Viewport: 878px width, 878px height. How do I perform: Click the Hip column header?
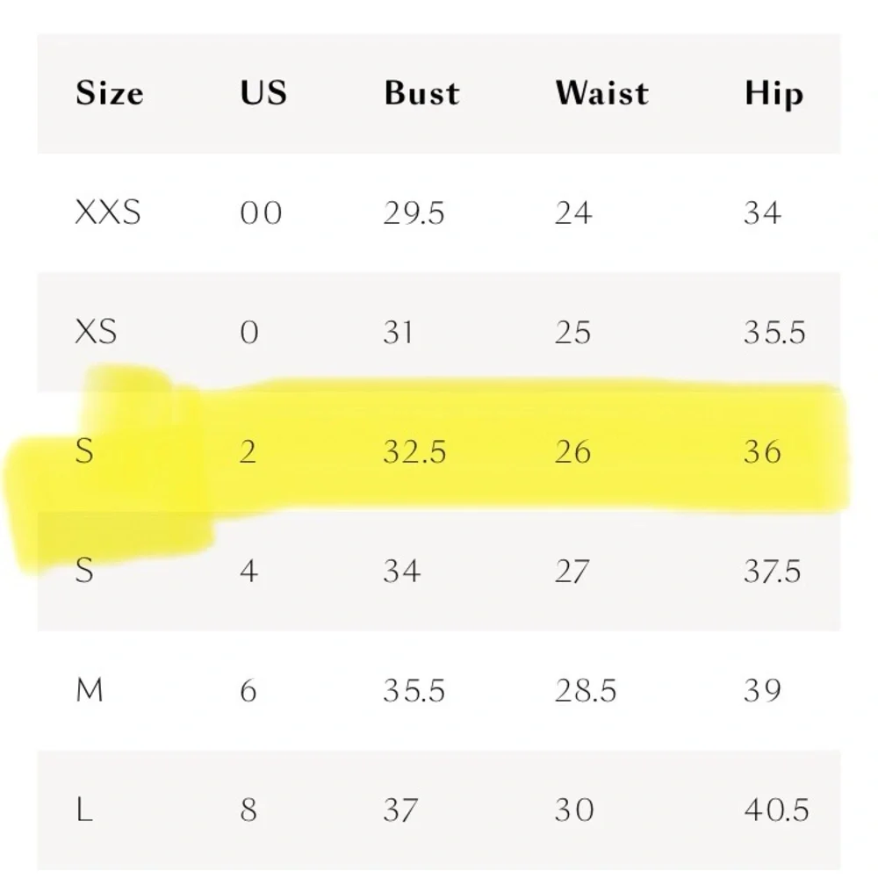pyautogui.click(x=774, y=94)
